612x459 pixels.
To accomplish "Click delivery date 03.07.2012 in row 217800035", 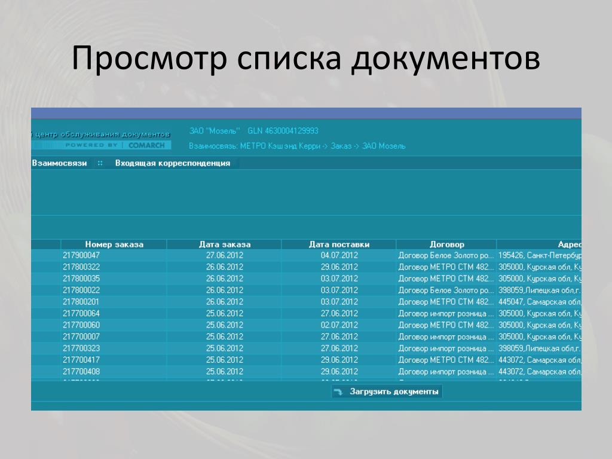I will [339, 279].
